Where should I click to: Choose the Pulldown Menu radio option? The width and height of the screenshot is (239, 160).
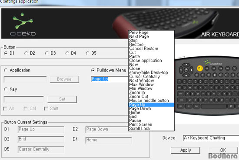(x=93, y=70)
